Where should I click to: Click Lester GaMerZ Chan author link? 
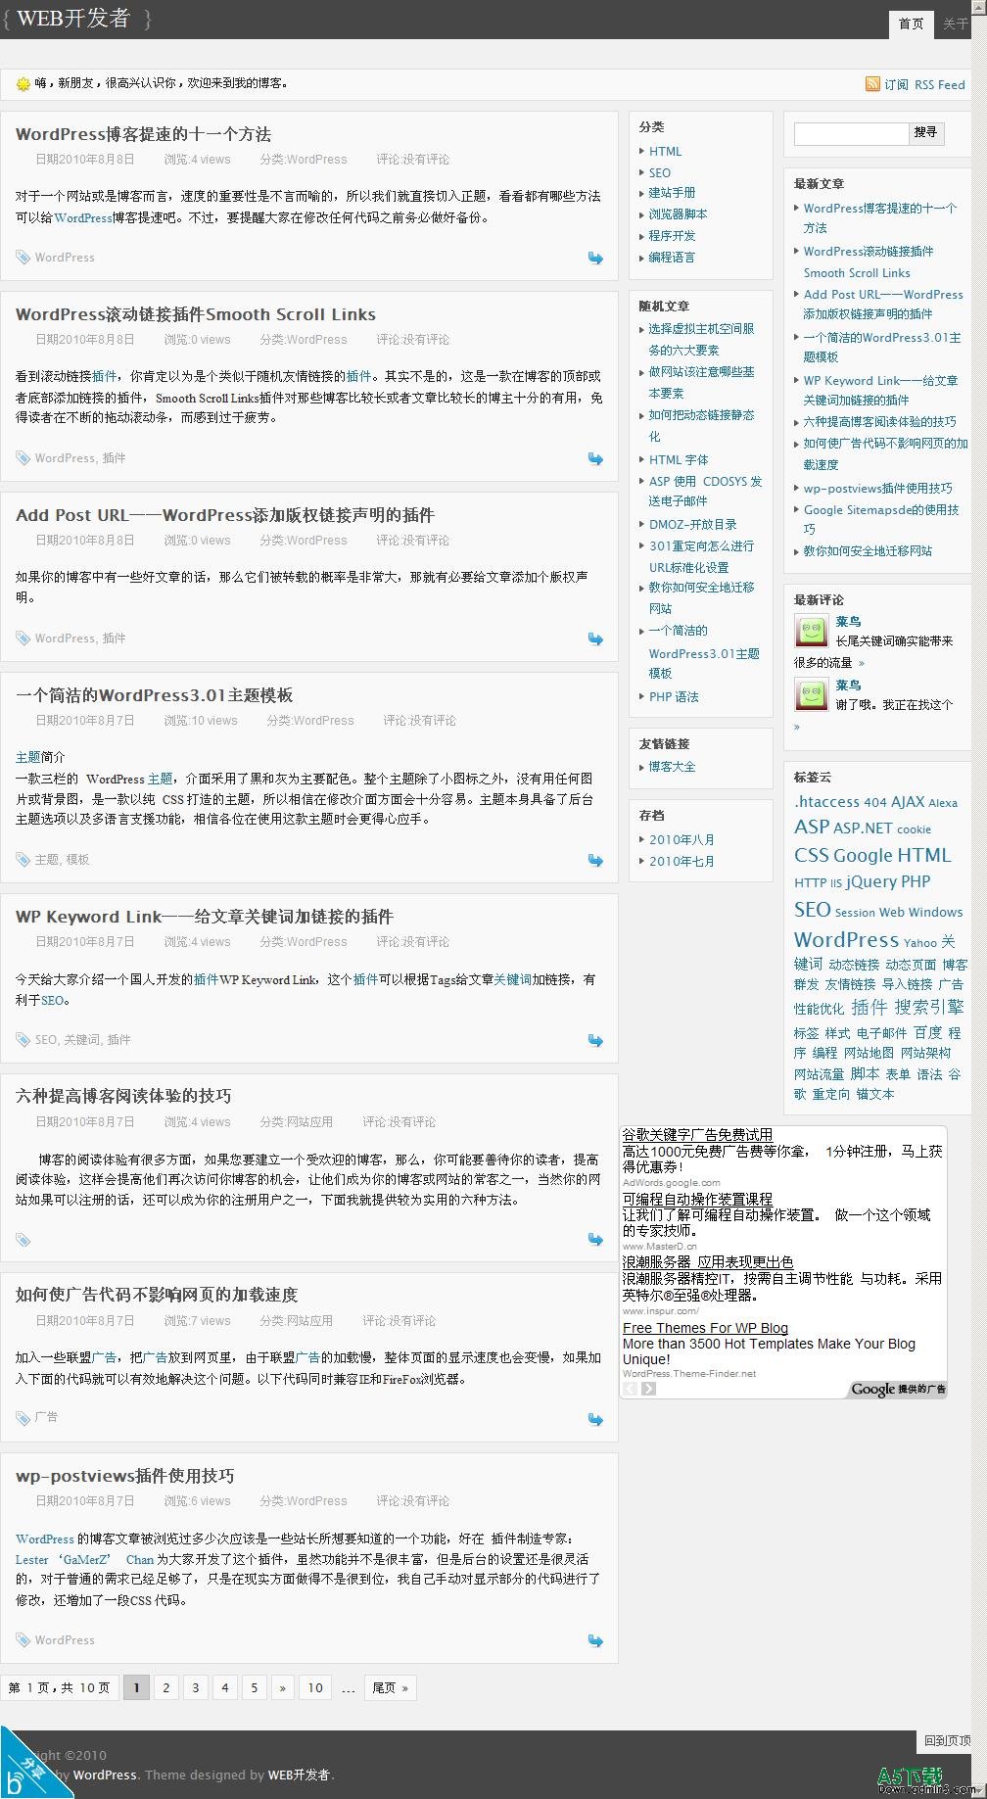coord(84,1559)
